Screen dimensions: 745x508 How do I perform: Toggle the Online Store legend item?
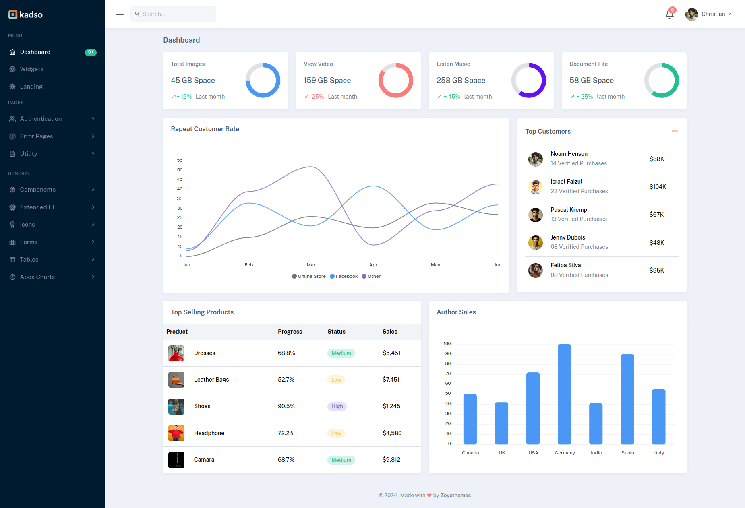pos(309,276)
